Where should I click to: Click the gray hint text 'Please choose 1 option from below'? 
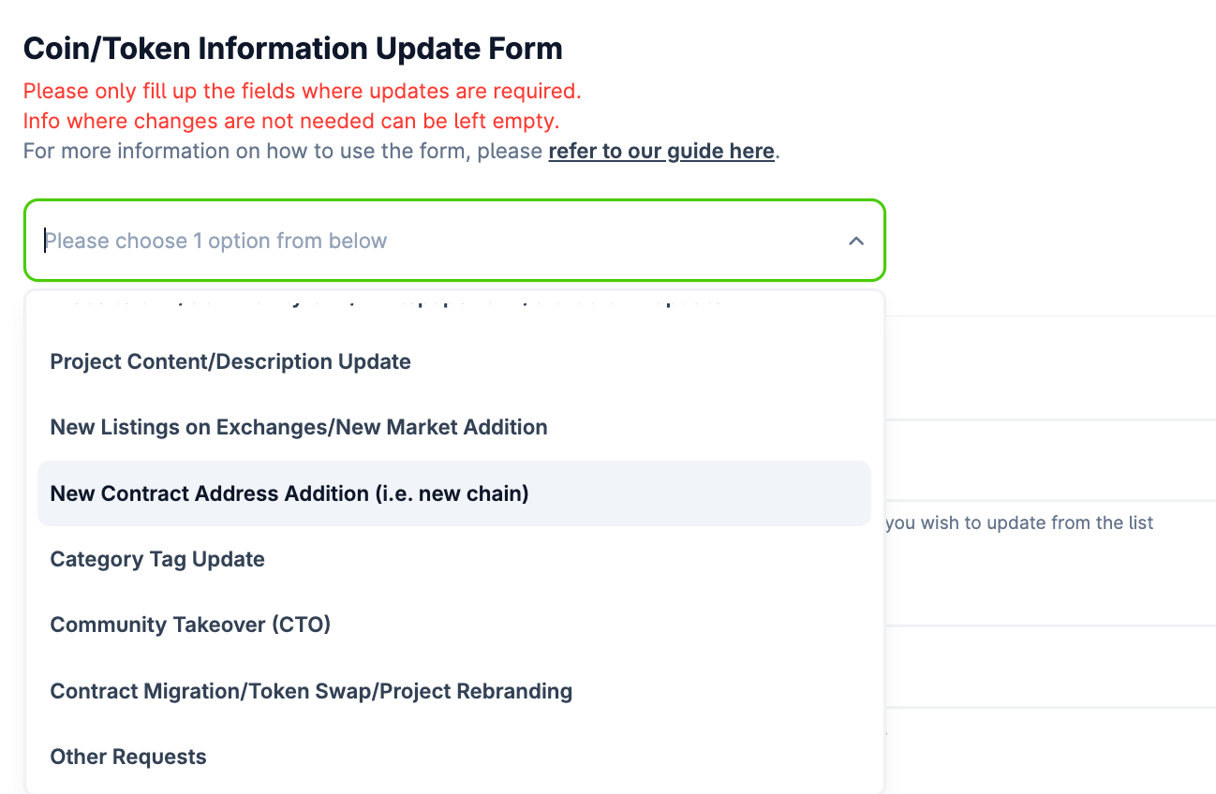coord(217,241)
